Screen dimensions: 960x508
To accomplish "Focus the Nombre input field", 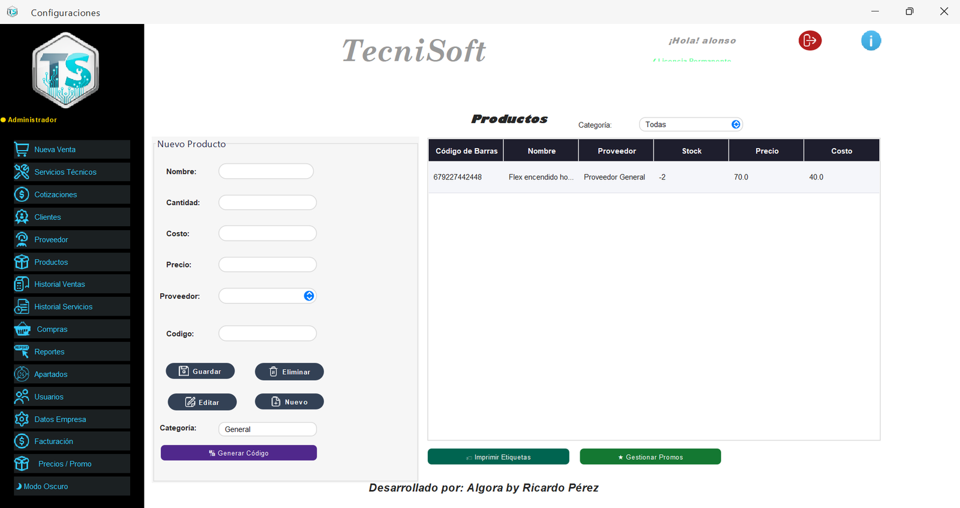I will (x=266, y=171).
